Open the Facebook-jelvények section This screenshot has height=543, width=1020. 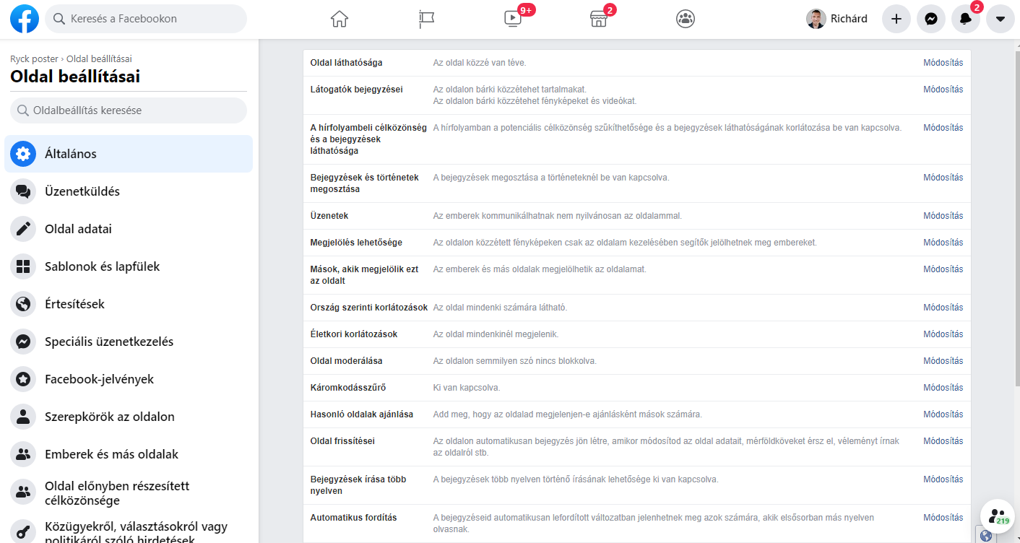(129, 379)
